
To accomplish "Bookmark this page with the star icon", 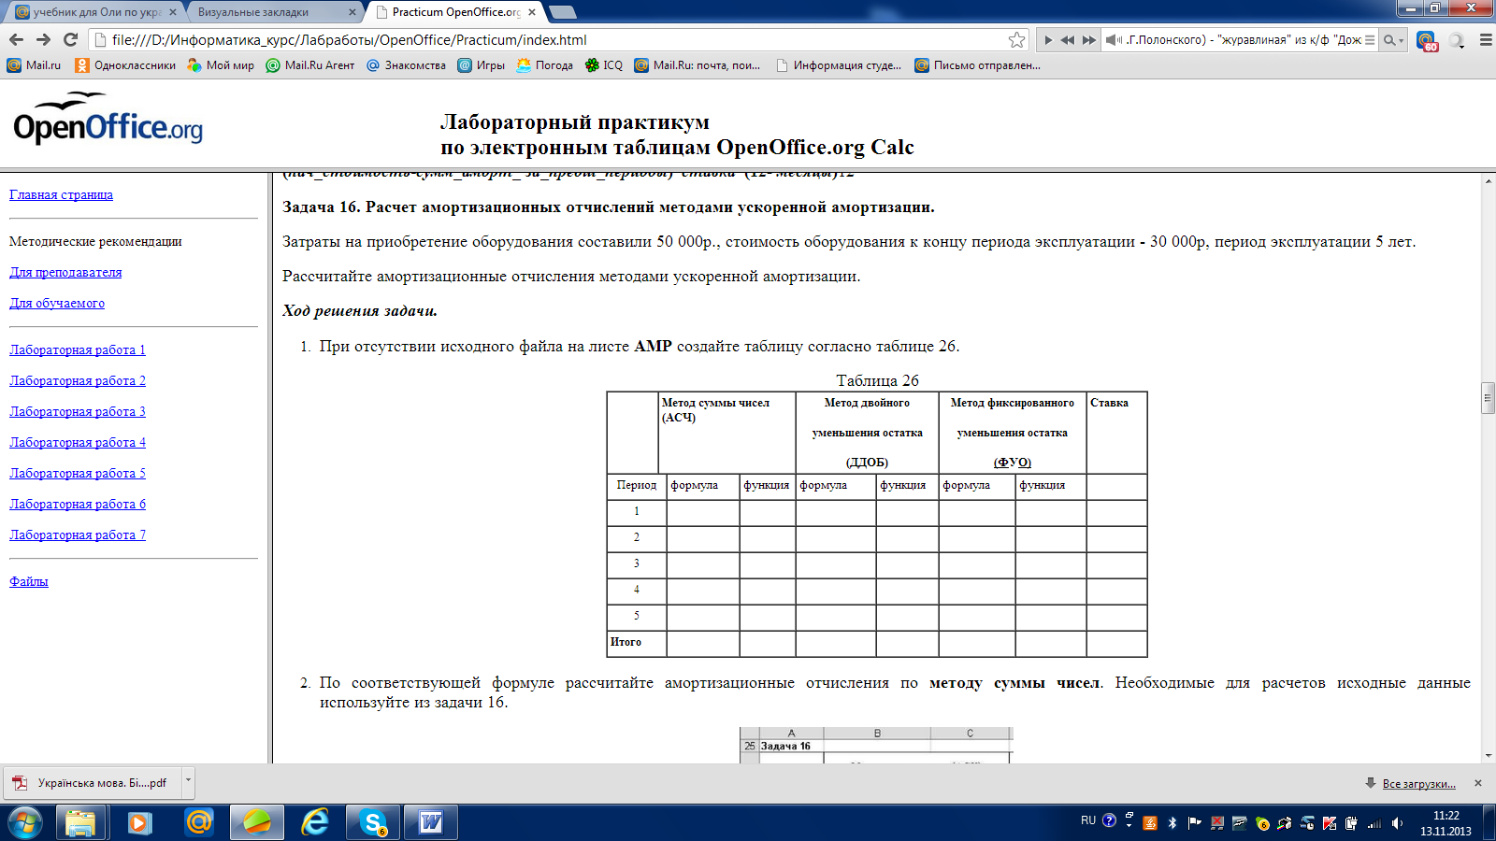I will [1016, 39].
